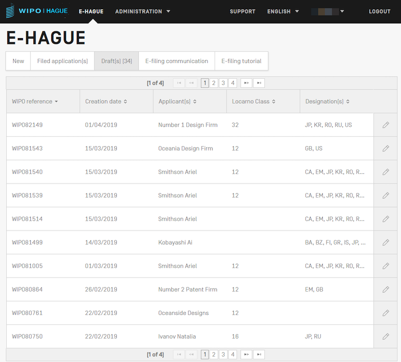Open the user account dropdown
401x362 pixels.
click(x=328, y=11)
